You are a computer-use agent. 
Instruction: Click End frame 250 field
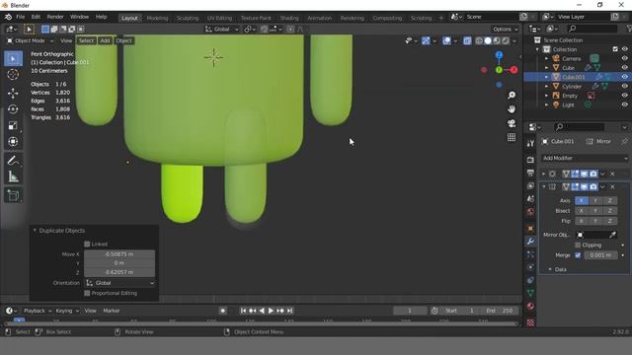point(499,311)
